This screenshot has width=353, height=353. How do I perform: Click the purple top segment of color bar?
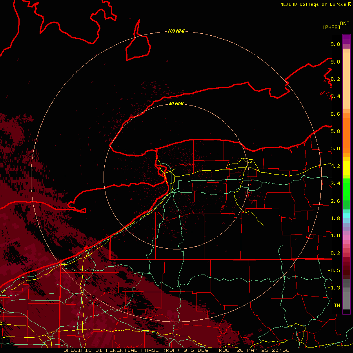[346, 39]
